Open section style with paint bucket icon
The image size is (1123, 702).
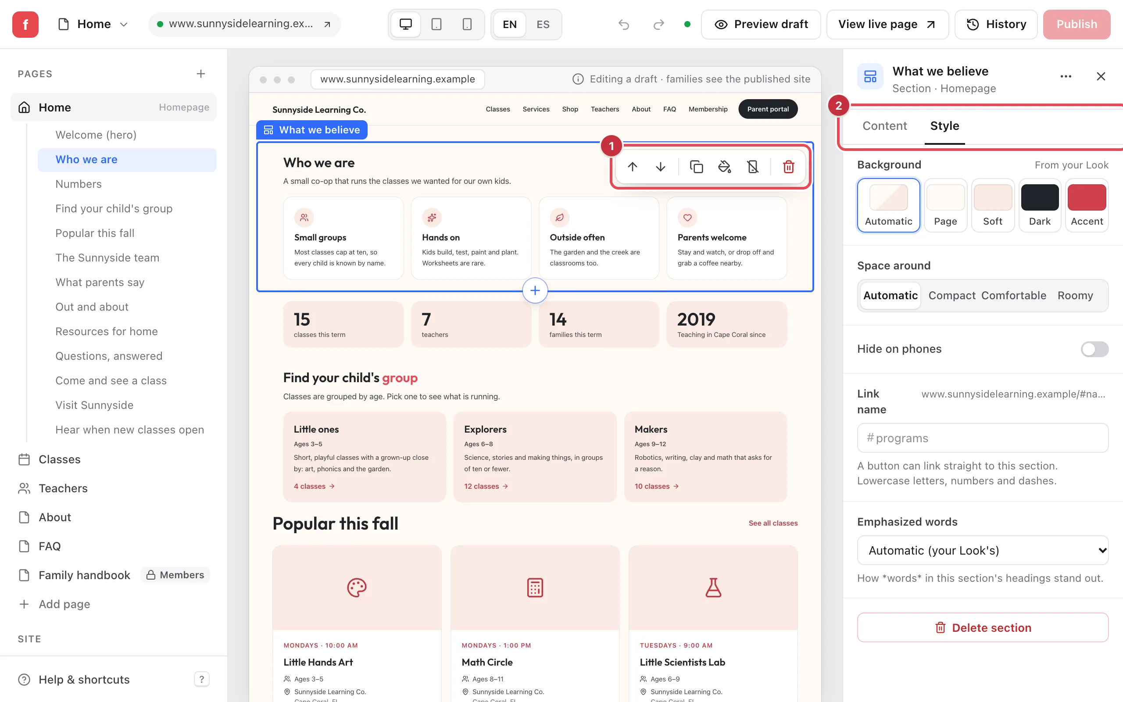point(724,167)
